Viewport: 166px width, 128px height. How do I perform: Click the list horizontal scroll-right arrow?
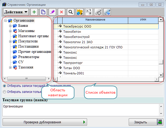tap(157, 79)
